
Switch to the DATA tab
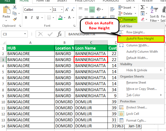[130, 1]
